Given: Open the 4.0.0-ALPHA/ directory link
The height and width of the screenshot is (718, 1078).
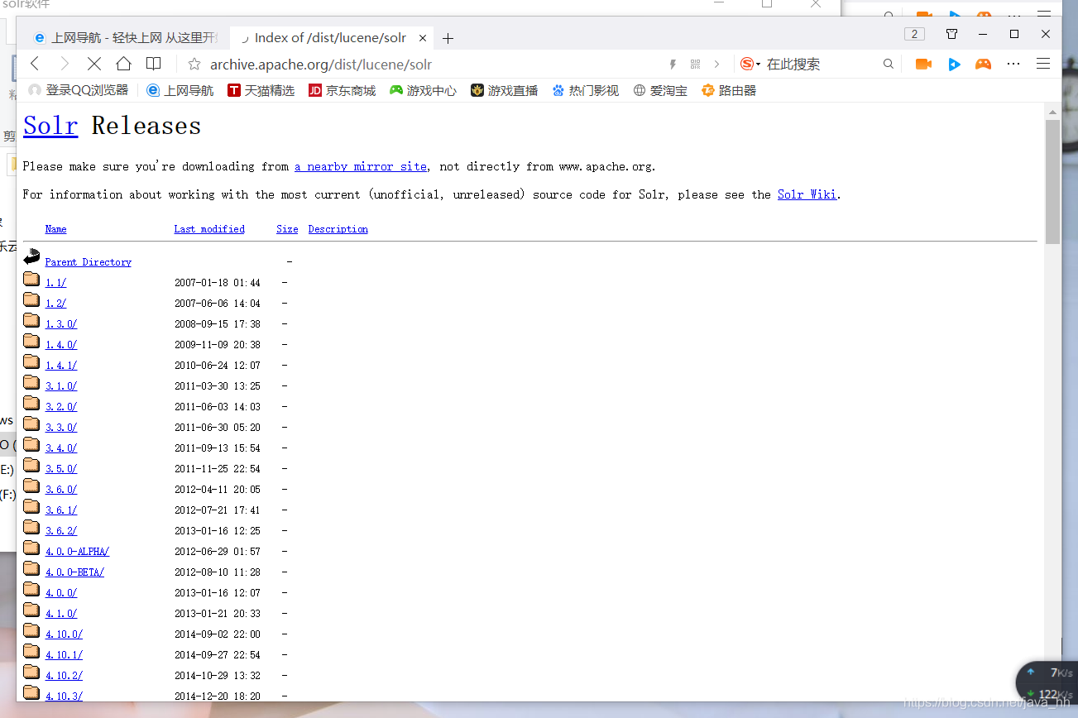Looking at the screenshot, I should point(78,552).
